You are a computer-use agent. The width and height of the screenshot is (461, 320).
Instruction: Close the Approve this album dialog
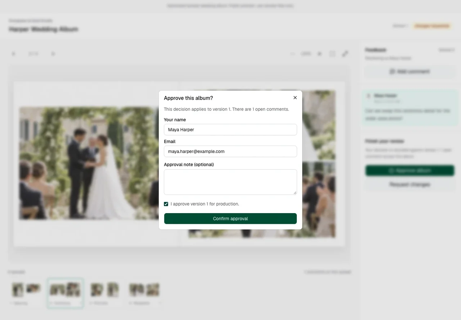click(x=295, y=98)
